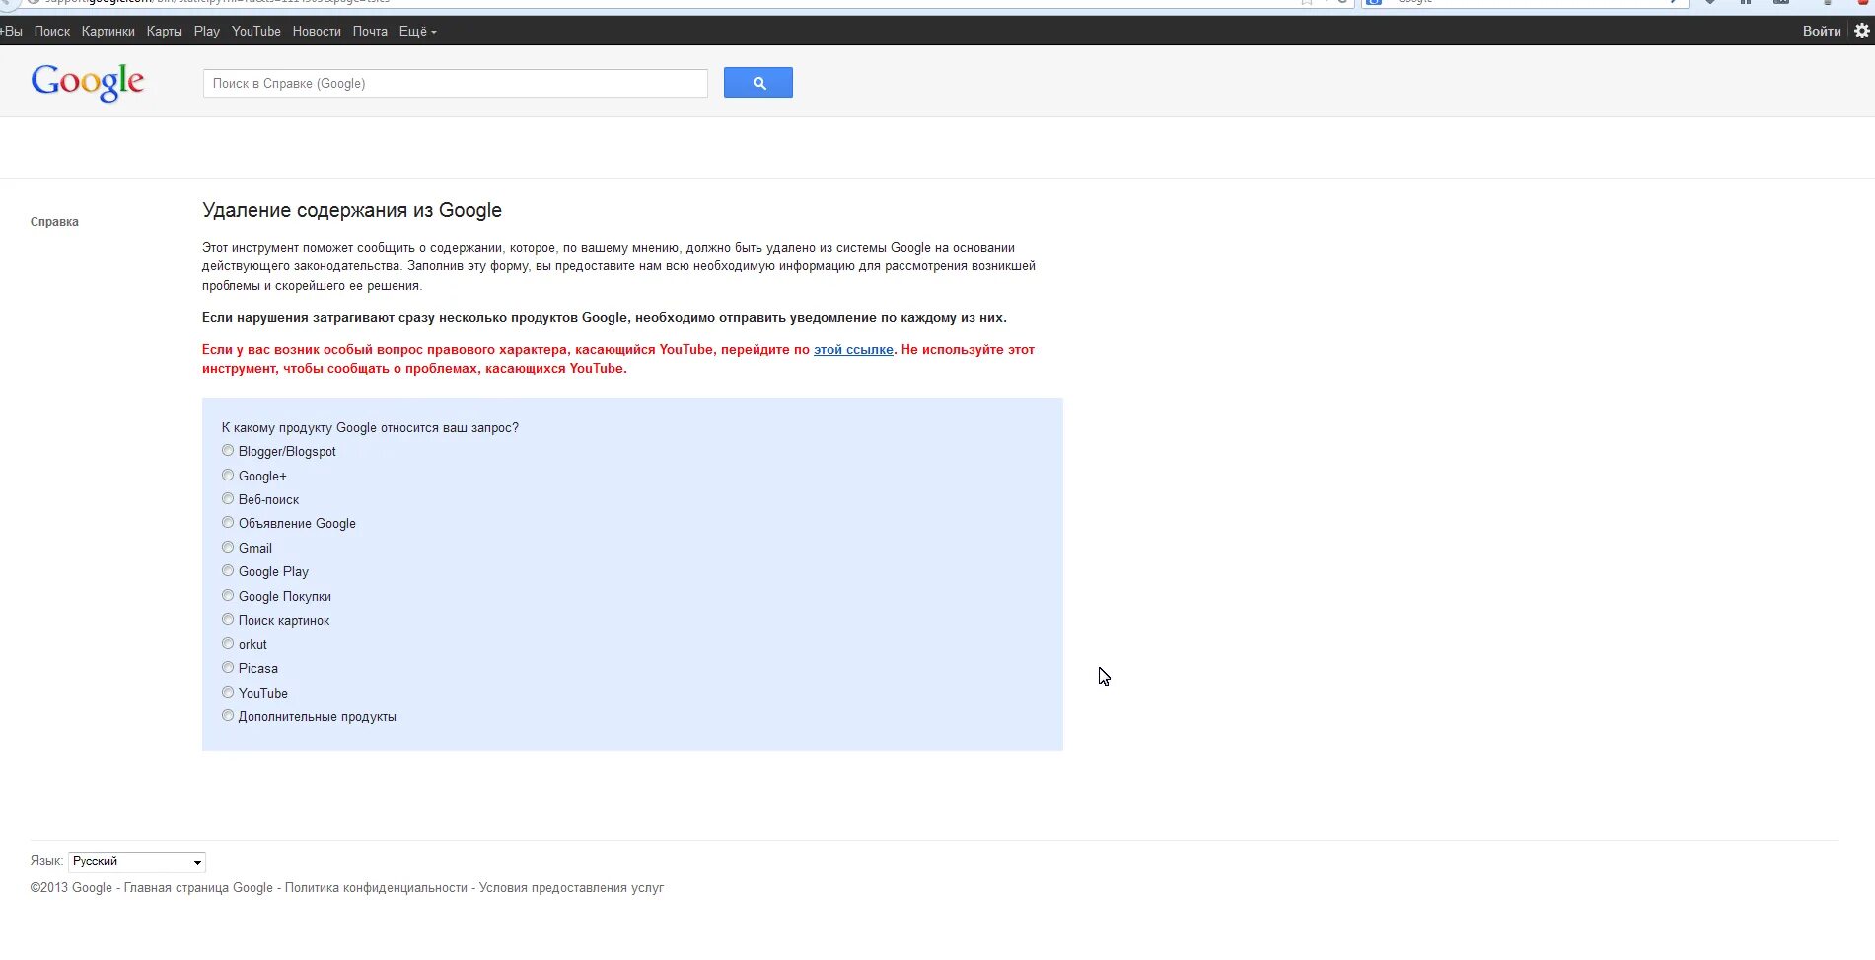Open +Вы in the top bar
The width and height of the screenshot is (1875, 960).
pyautogui.click(x=11, y=32)
